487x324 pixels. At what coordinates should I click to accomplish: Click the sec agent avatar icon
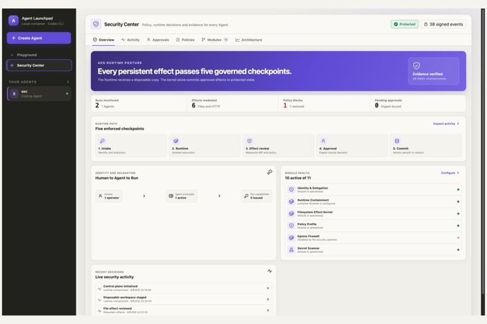pos(14,94)
